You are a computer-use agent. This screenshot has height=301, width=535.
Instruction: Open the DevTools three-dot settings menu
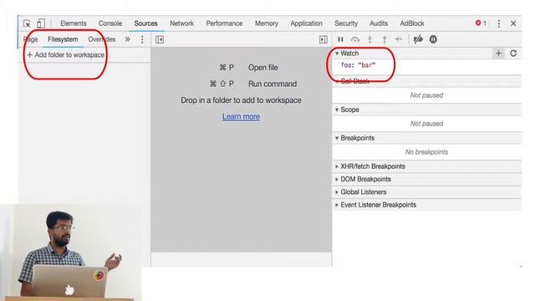[x=498, y=23]
